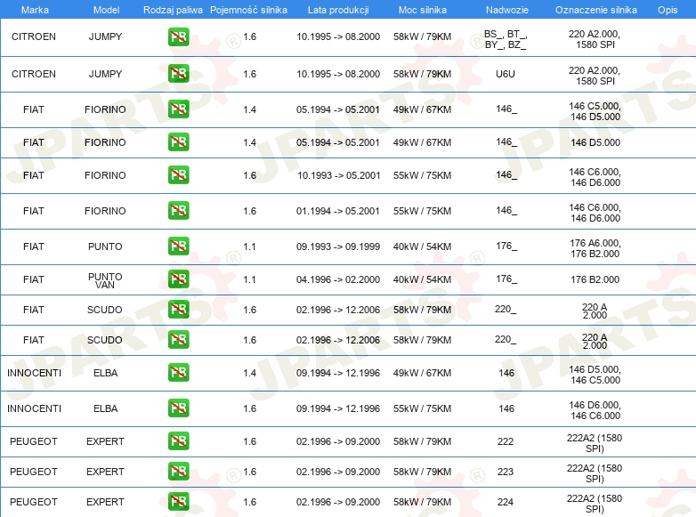Image resolution: width=696 pixels, height=517 pixels.
Task: Click the Marka column header
Action: 35,10
